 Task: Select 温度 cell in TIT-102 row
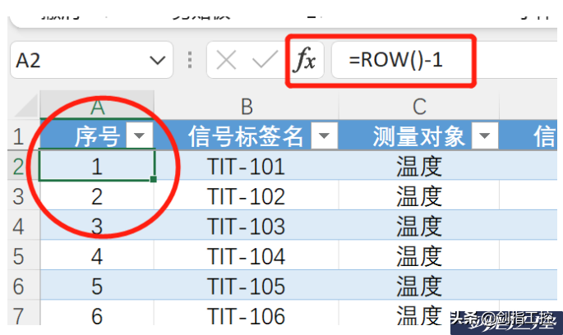[x=419, y=196]
